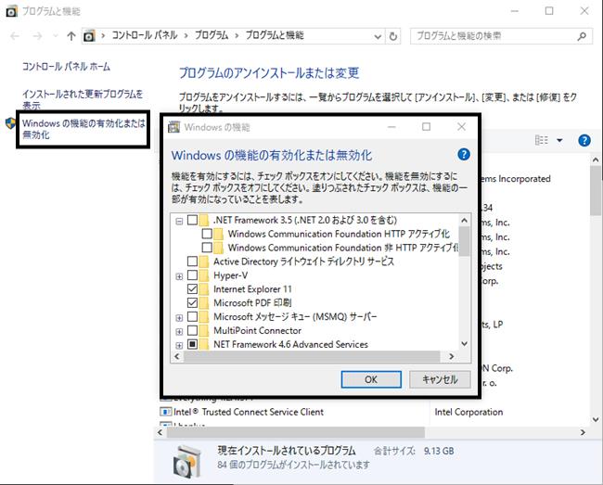Click the features list vertical scrollbar thumb
603x485 pixels.
[464, 241]
